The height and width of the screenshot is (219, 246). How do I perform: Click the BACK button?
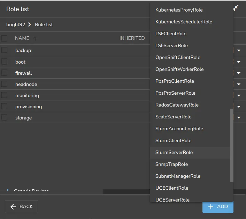(22, 206)
